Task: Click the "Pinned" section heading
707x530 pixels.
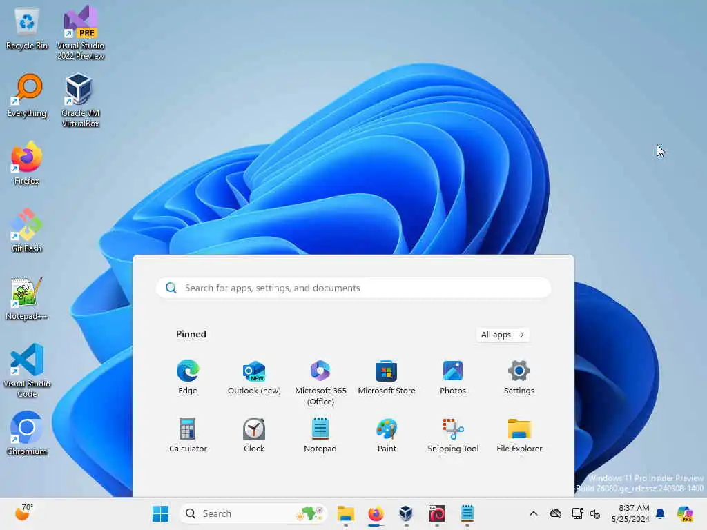Action: 191,335
